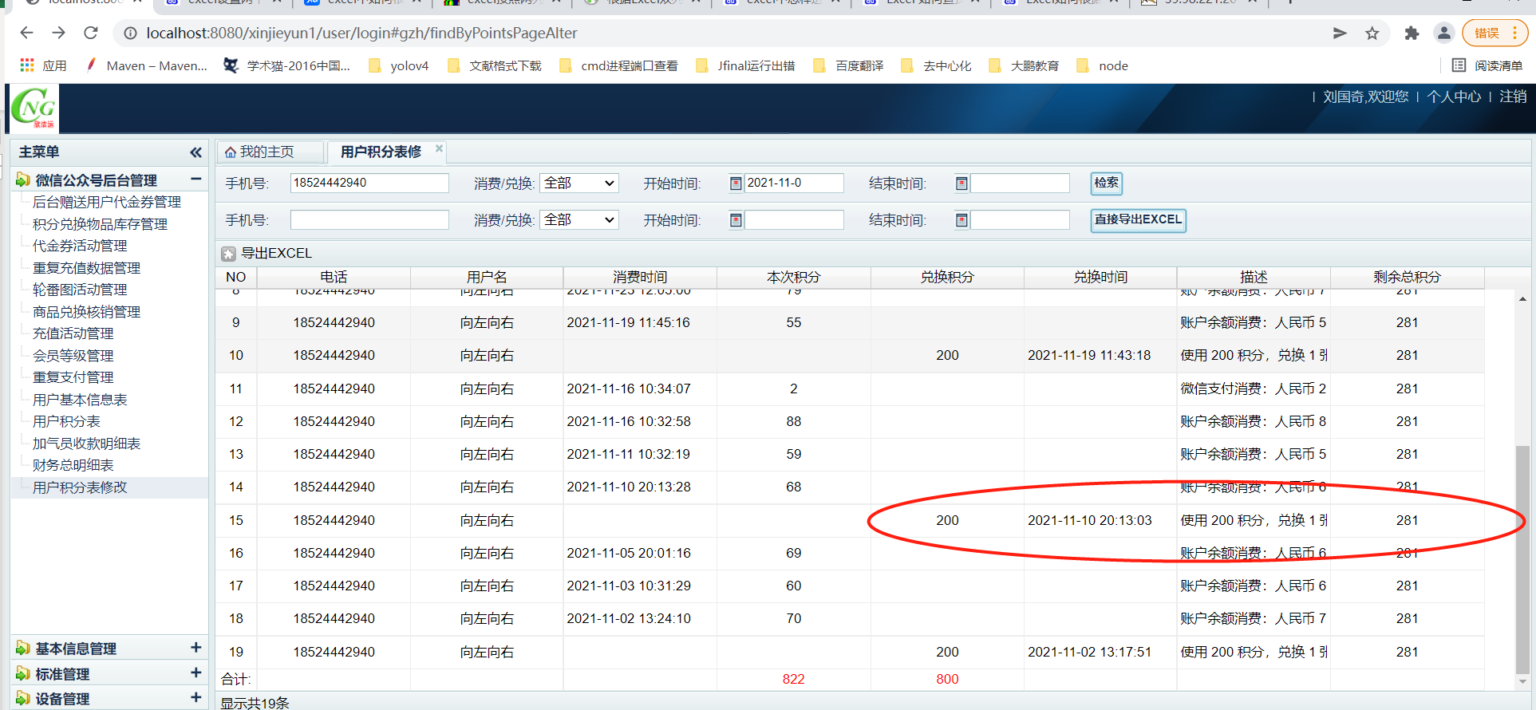Open second row 消费/兑换 dropdown
Screen dimensions: 1536x710
pyautogui.click(x=579, y=220)
